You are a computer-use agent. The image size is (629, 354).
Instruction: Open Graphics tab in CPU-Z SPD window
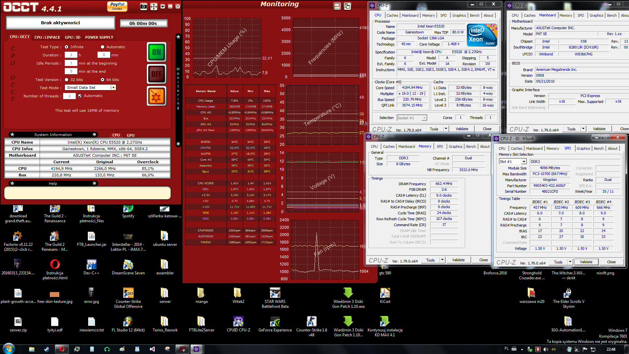pos(583,148)
